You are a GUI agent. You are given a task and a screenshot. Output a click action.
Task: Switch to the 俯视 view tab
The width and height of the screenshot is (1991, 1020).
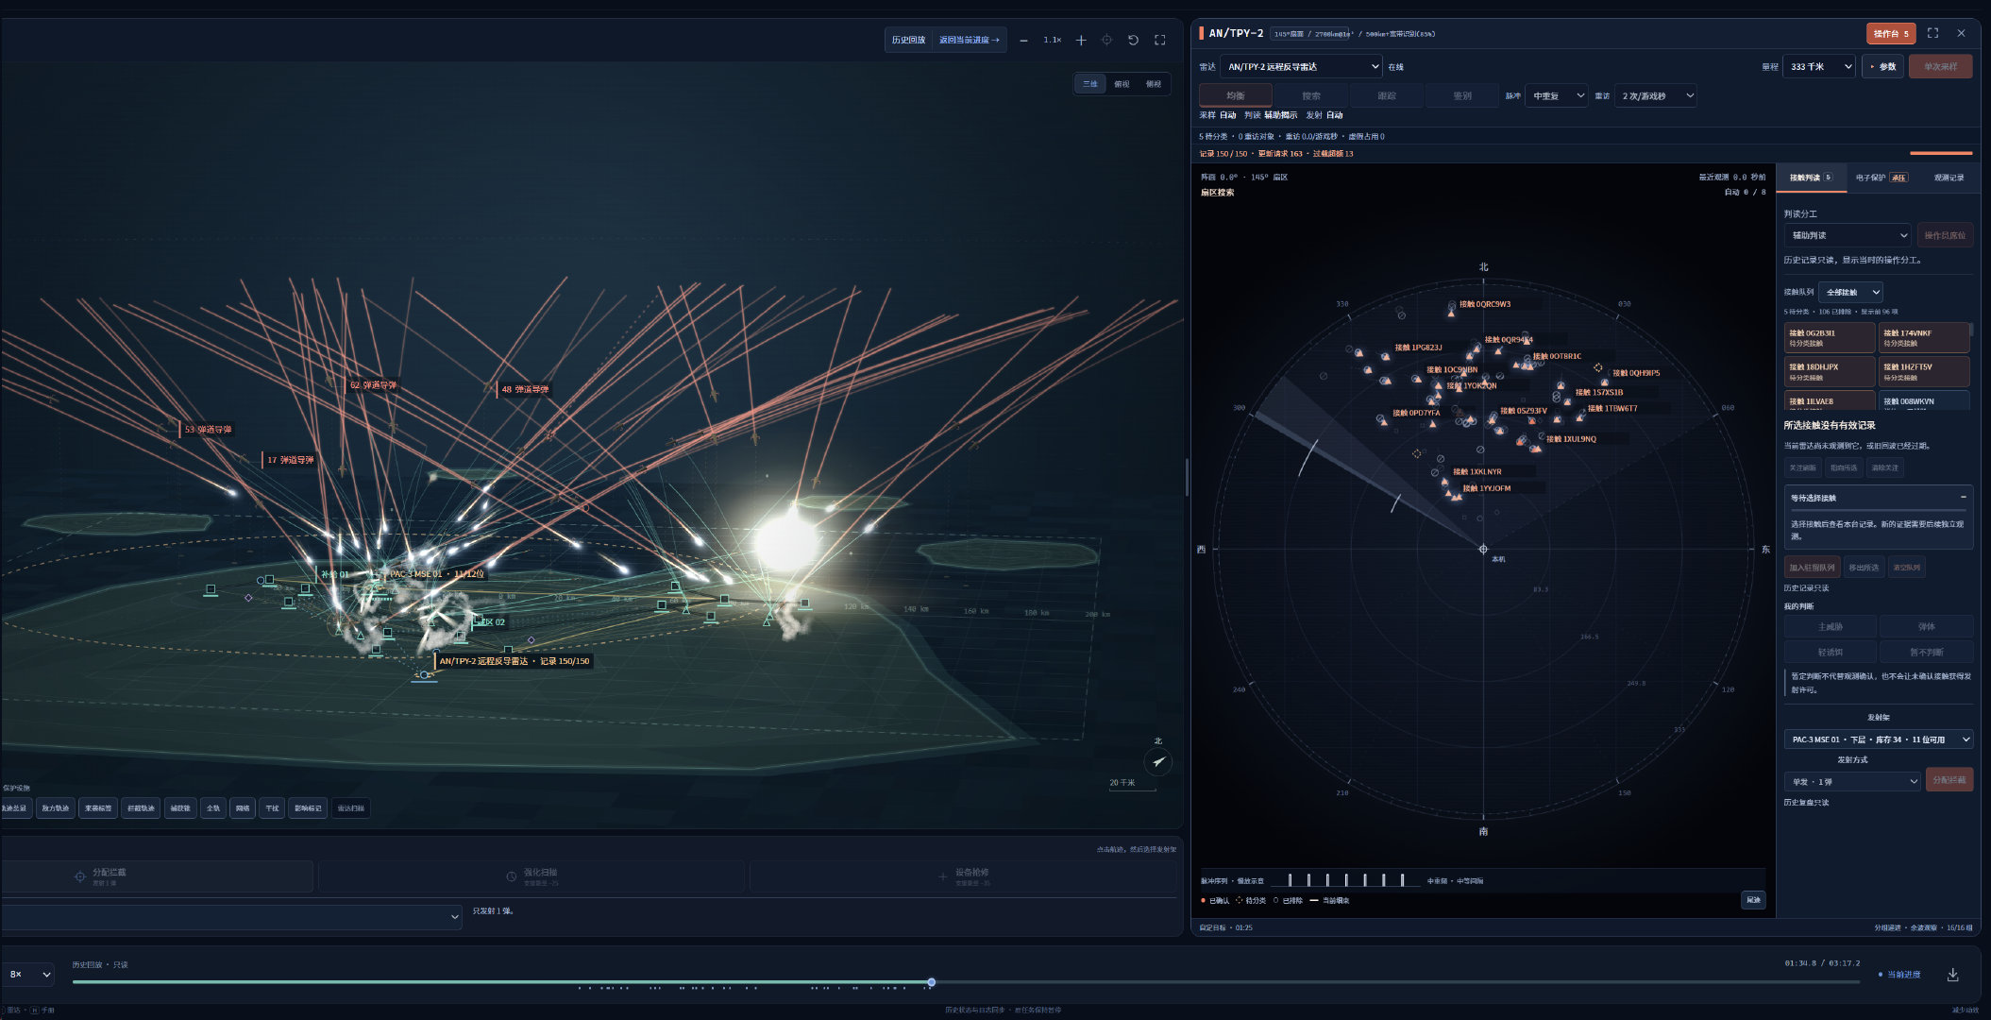[1122, 84]
